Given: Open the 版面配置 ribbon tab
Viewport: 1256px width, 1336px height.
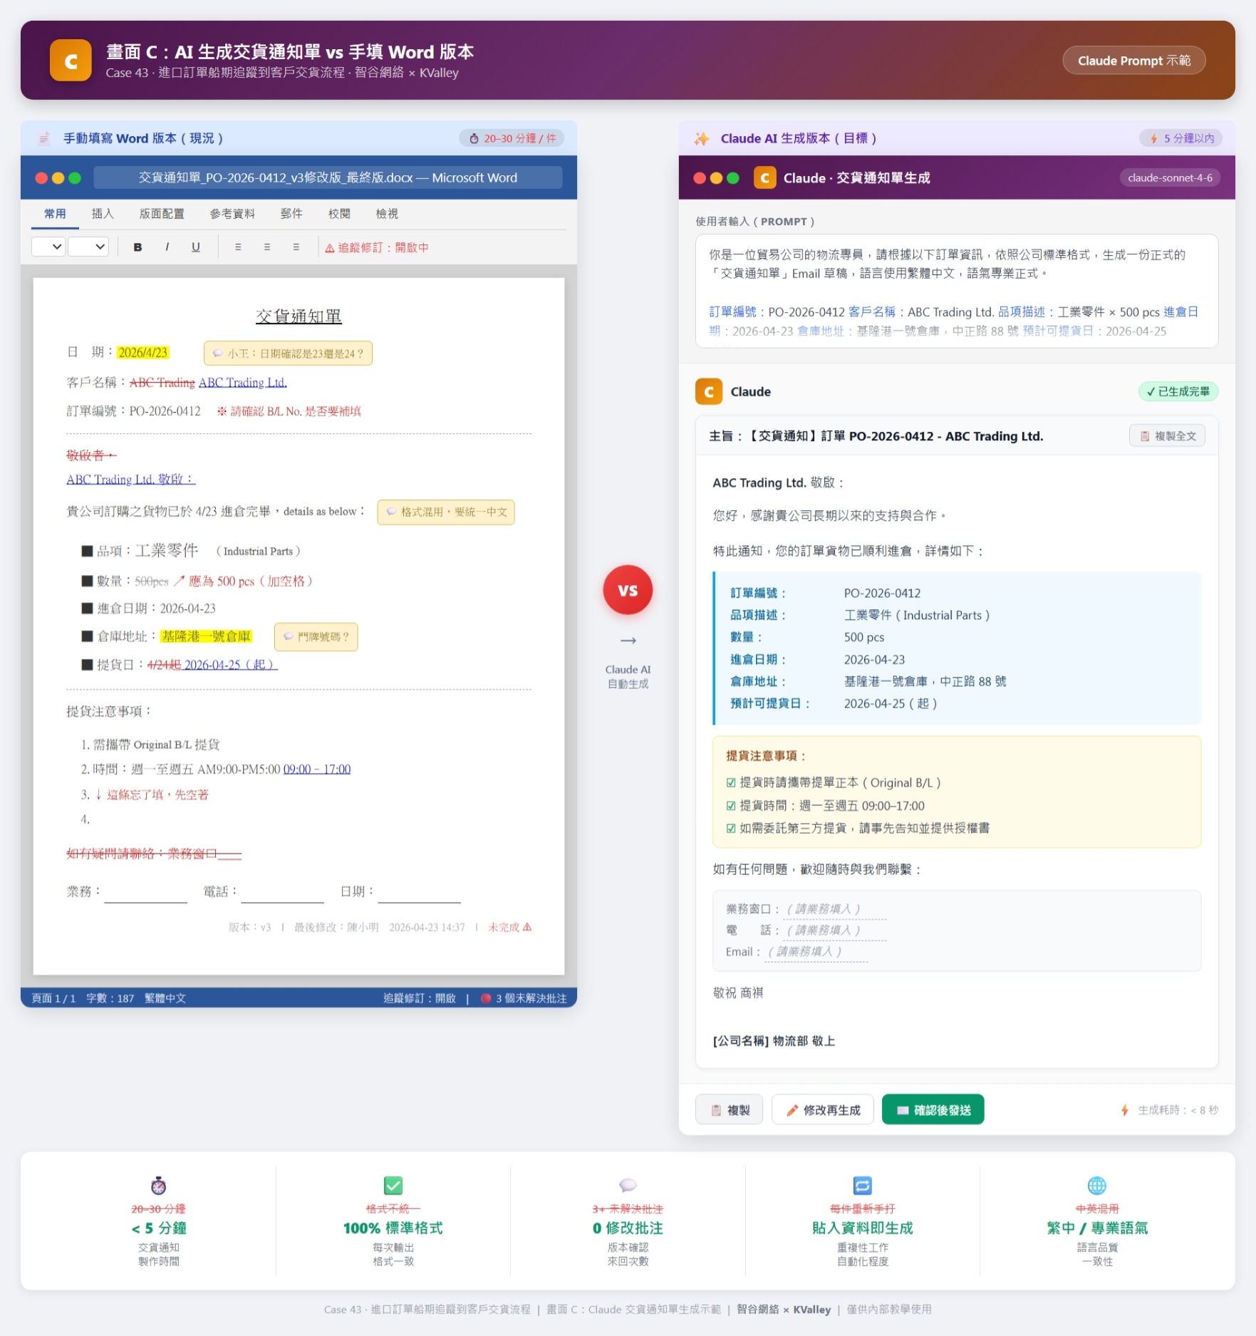Looking at the screenshot, I should click(x=162, y=214).
